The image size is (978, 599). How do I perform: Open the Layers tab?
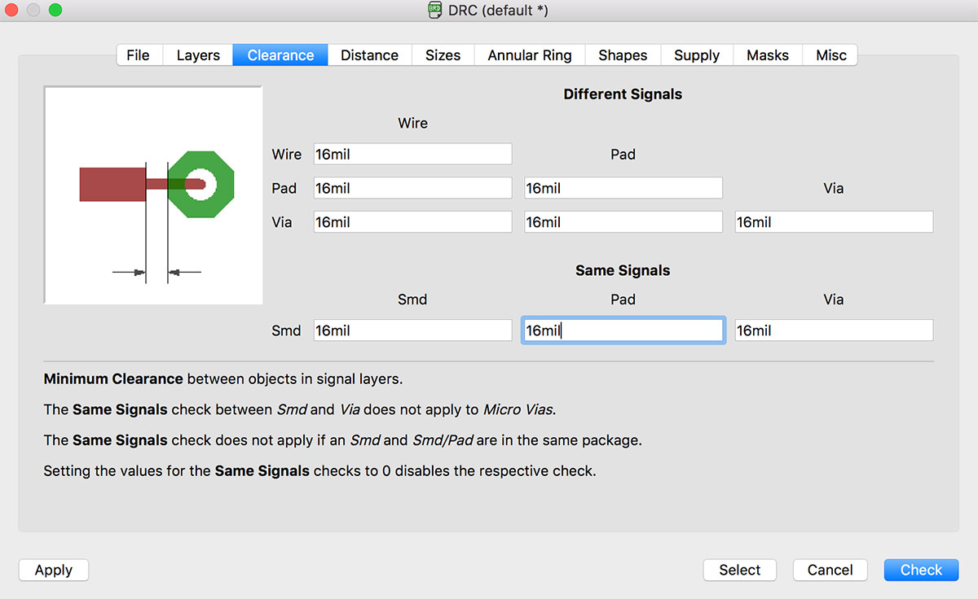pyautogui.click(x=197, y=55)
